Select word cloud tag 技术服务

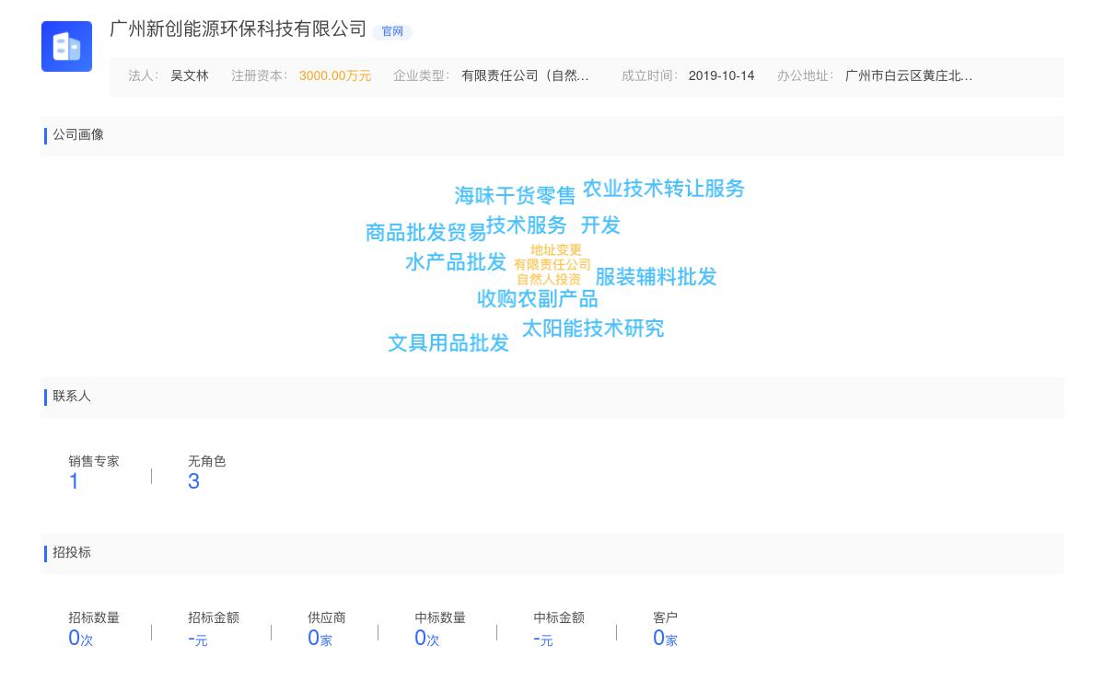527,225
